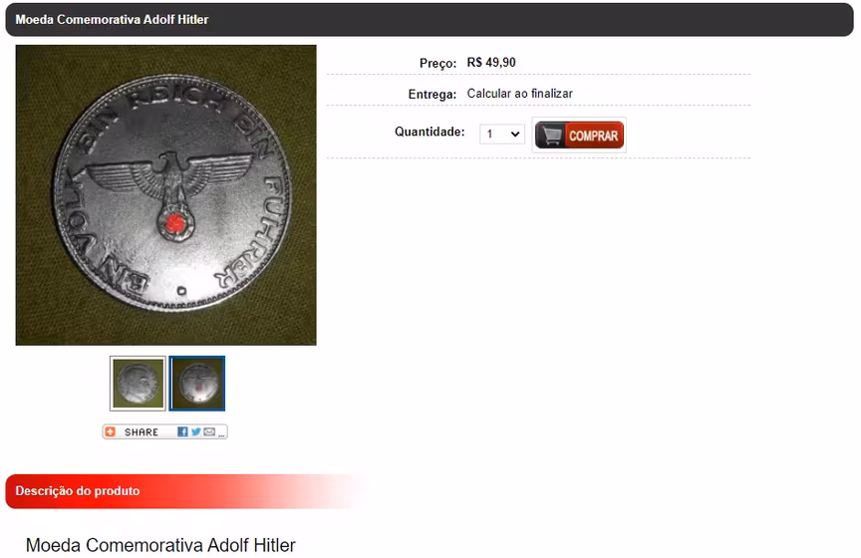Select the first coin thumbnail
861x558 pixels.
138,384
